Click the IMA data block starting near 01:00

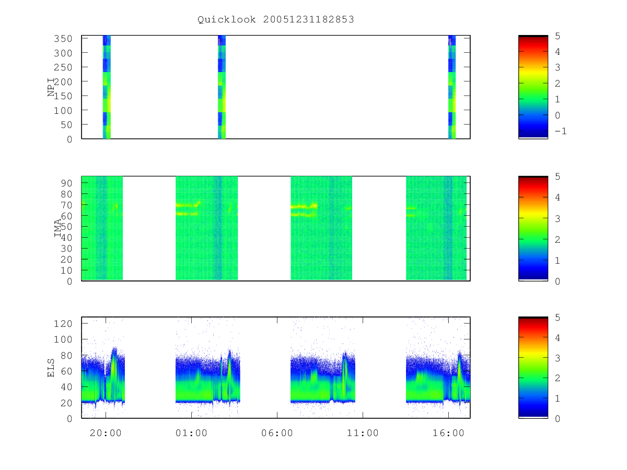(206, 228)
